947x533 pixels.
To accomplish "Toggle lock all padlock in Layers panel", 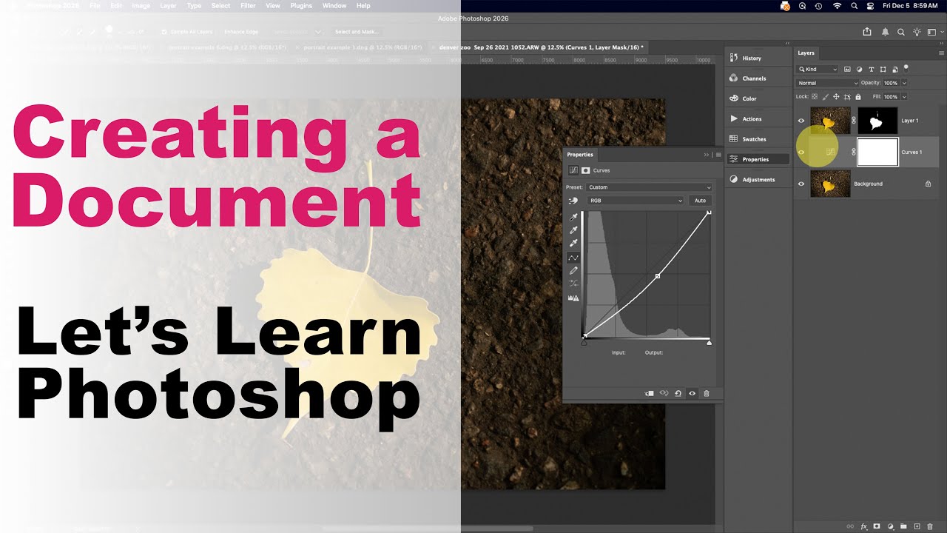I will click(x=858, y=96).
